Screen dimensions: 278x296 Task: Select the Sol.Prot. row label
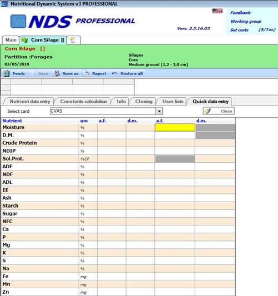tap(13, 159)
